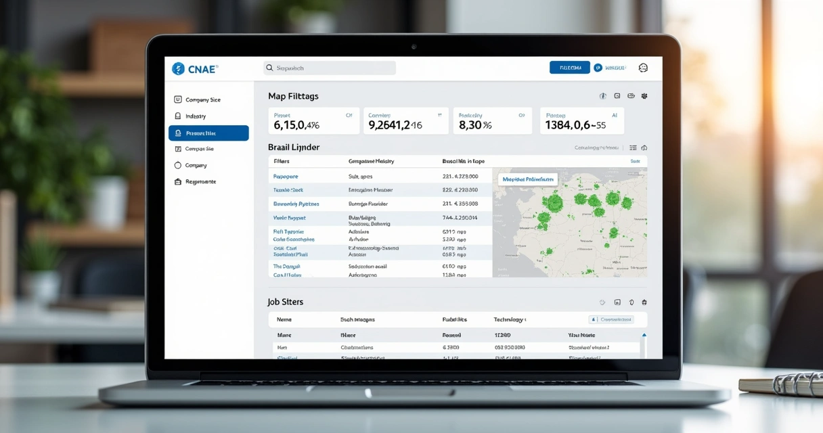The height and width of the screenshot is (433, 823).
Task: Click the blue link at the map table's top right
Action: point(635,162)
